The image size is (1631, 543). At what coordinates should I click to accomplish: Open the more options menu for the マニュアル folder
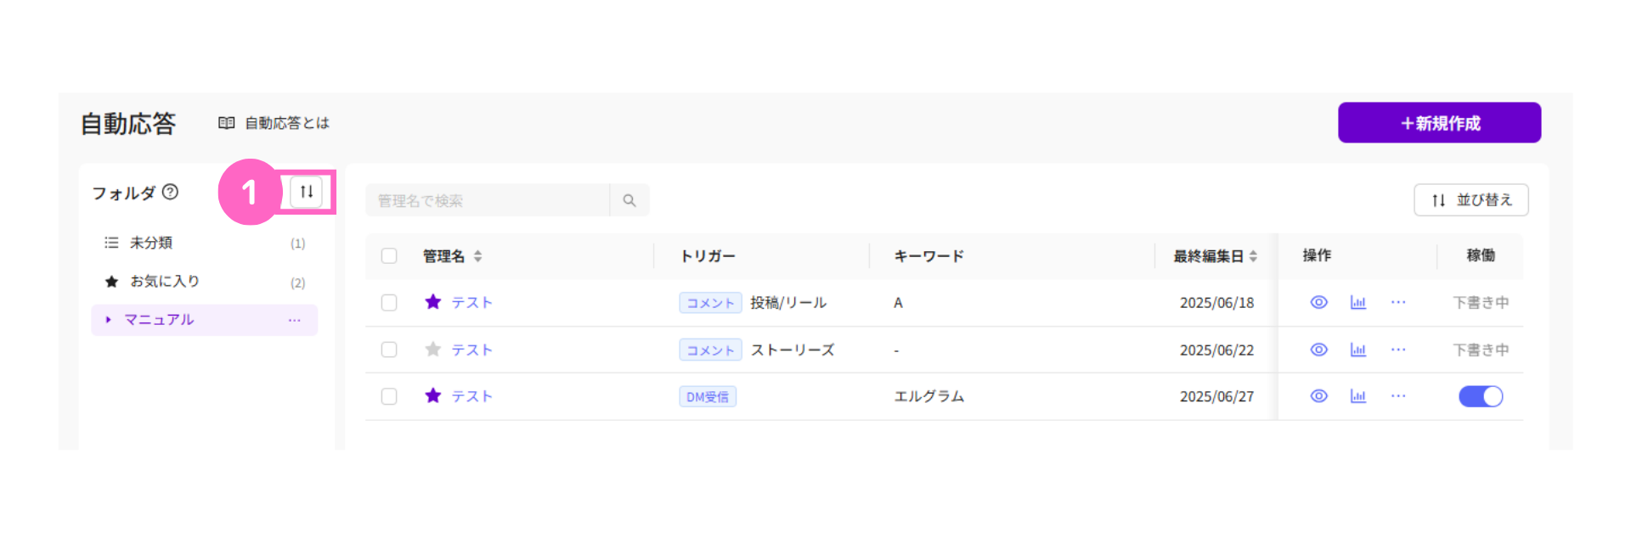(x=295, y=320)
